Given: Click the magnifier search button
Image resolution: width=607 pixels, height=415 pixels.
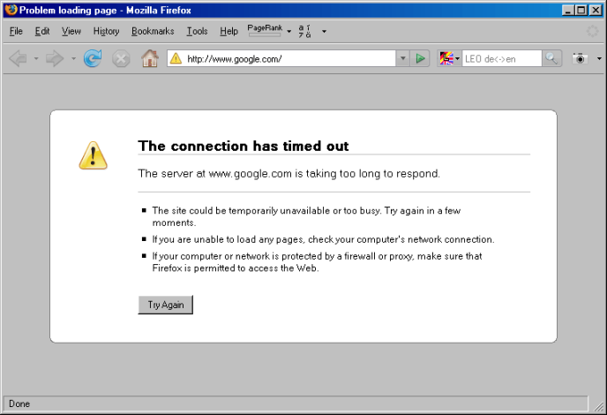Looking at the screenshot, I should [x=551, y=59].
